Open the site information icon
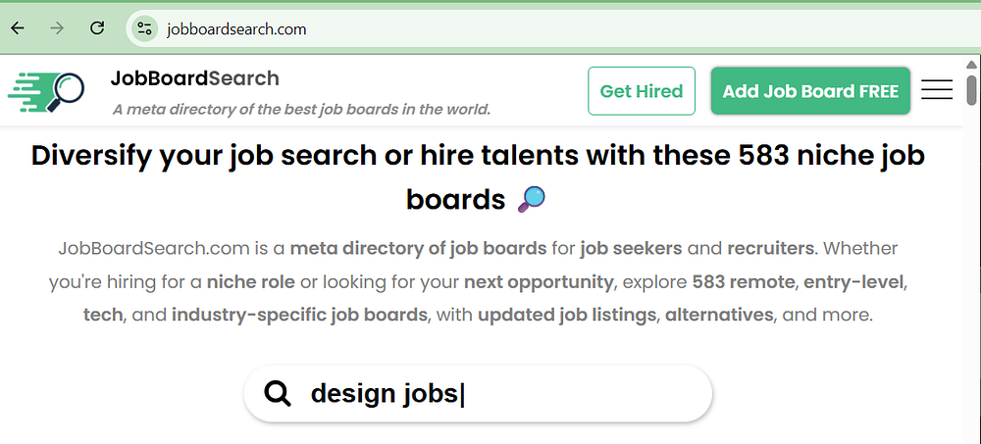Image resolution: width=981 pixels, height=444 pixels. pos(145,28)
